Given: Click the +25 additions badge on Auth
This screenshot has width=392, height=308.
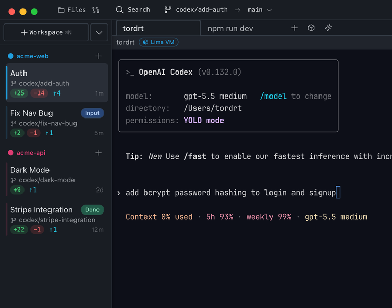Looking at the screenshot, I should point(19,93).
